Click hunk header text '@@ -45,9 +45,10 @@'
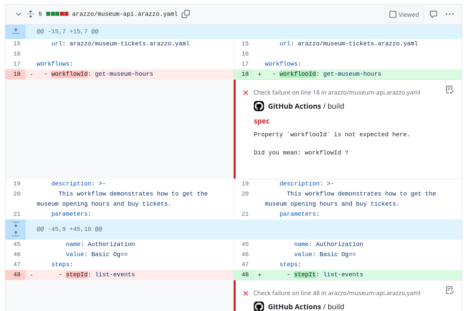This screenshot has width=476, height=311. pyautogui.click(x=69, y=229)
